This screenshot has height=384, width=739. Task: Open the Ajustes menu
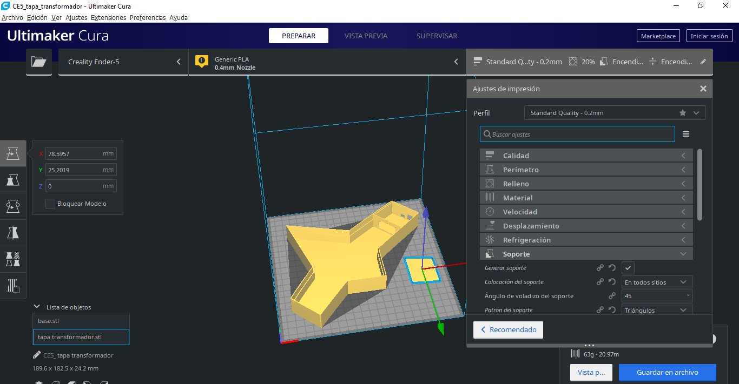click(x=76, y=17)
